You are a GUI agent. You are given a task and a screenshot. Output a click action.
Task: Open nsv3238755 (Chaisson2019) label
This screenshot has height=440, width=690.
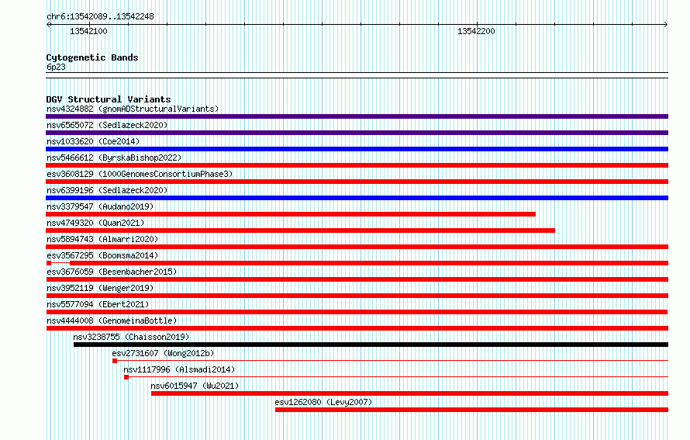tap(131, 337)
